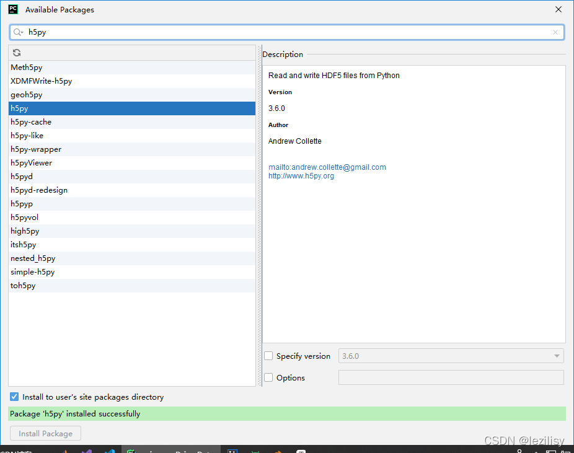574x453 pixels.
Task: Select h5pyp package
Action: tap(132, 204)
